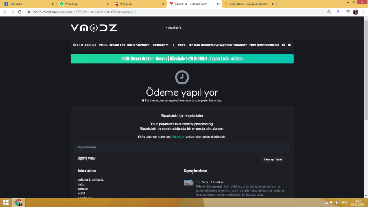Open the Windows Start button
Viewport: 368px width, 207px height.
pos(6,202)
